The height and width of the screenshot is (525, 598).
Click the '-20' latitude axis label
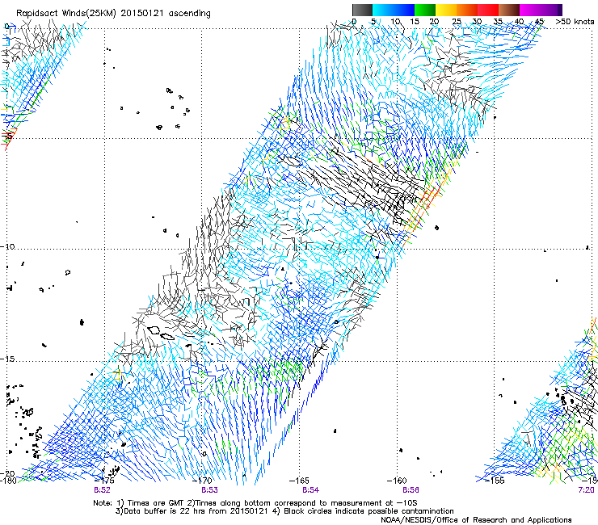tap(7, 473)
